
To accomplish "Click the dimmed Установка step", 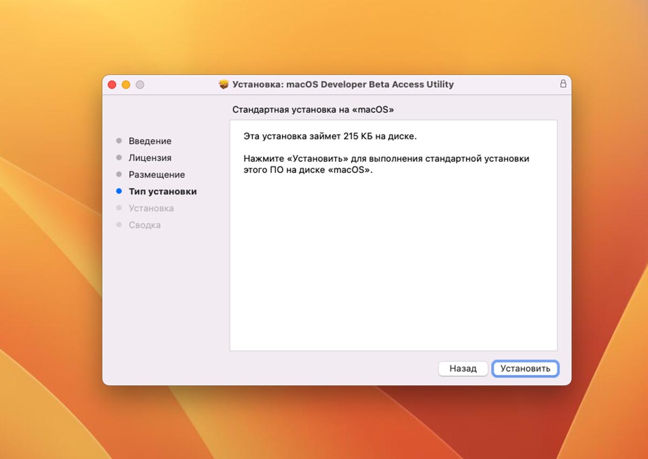I will (x=151, y=208).
